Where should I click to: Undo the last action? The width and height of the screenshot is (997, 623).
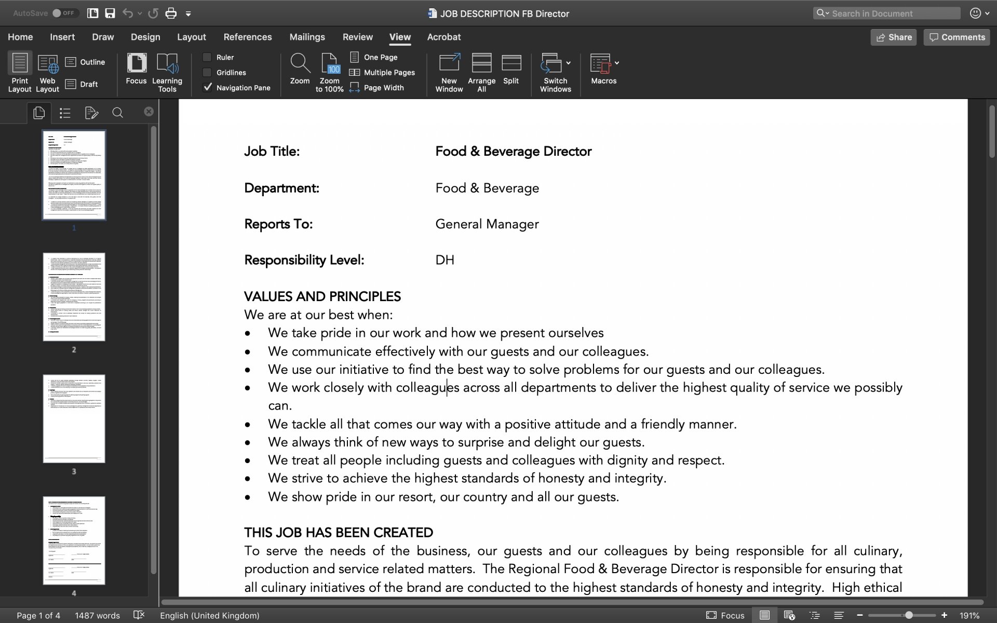(128, 13)
